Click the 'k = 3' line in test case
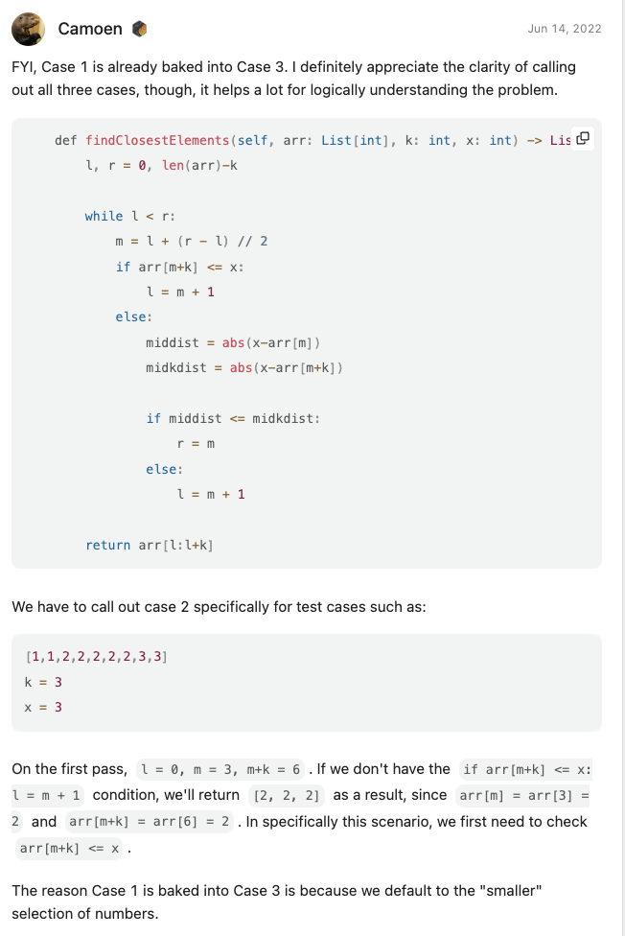 [x=43, y=682]
